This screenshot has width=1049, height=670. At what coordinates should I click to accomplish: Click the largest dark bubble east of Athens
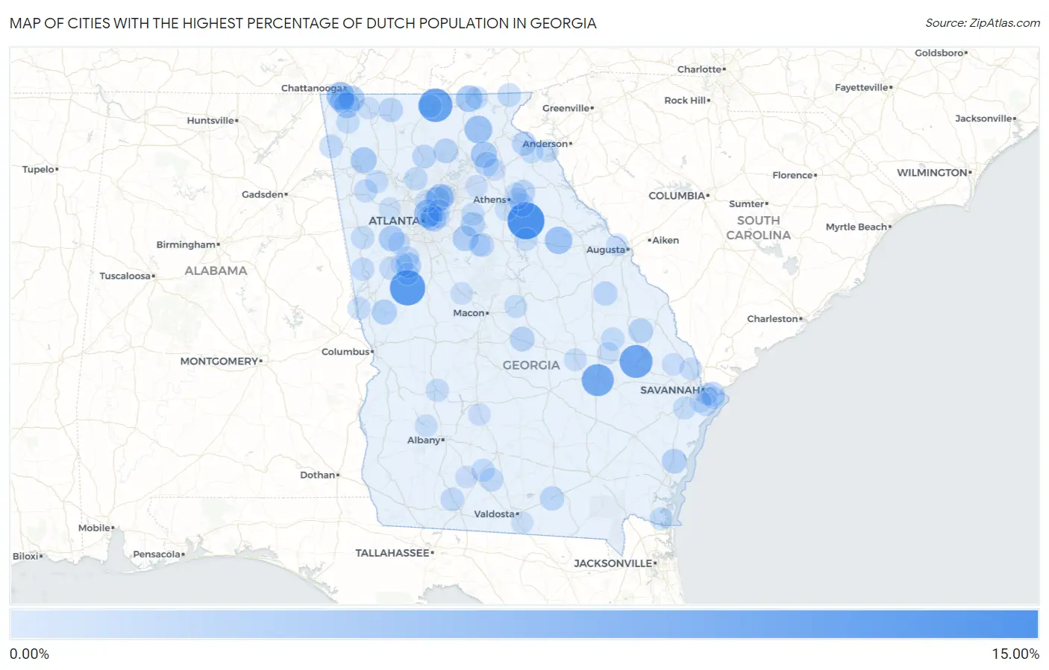coord(526,221)
